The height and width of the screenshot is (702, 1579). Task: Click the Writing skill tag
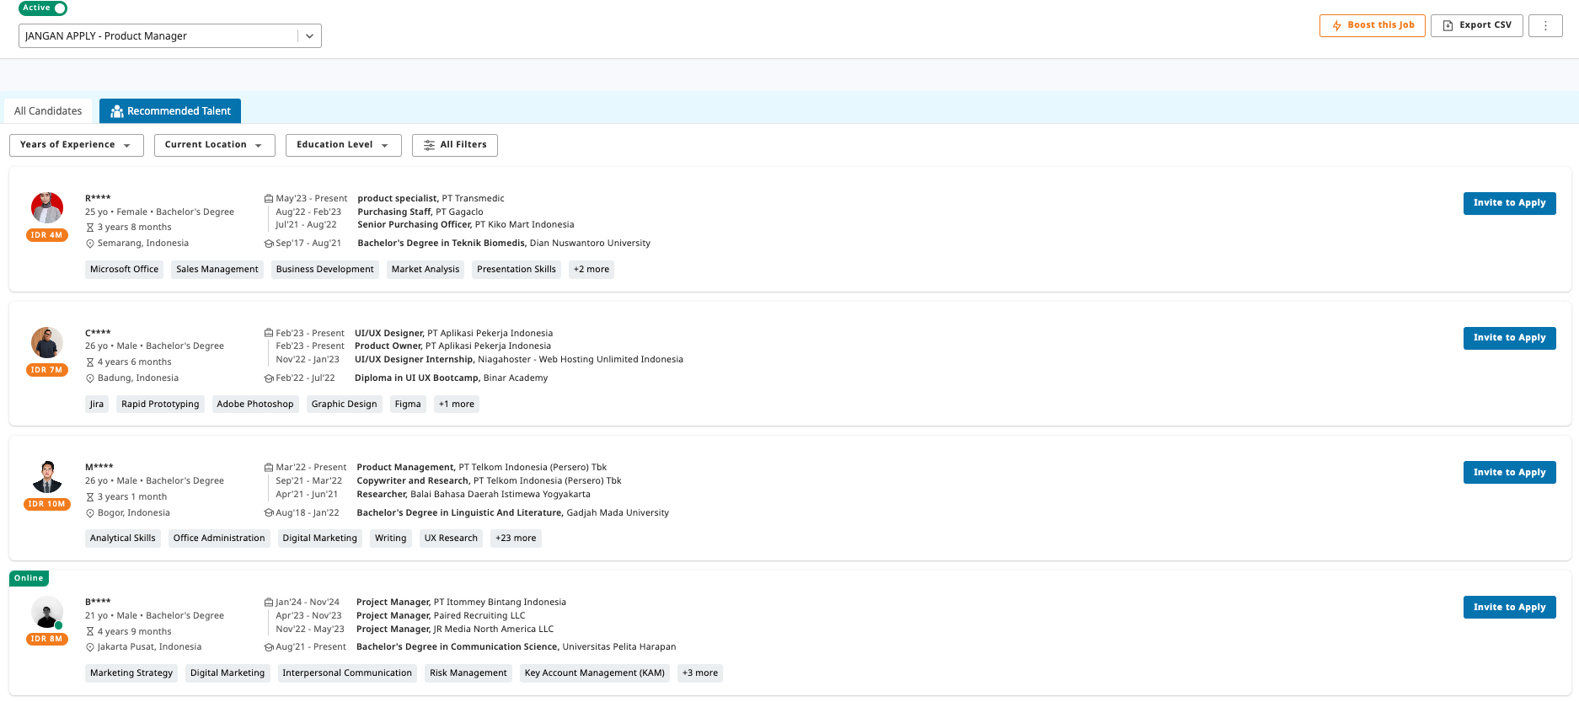(391, 539)
